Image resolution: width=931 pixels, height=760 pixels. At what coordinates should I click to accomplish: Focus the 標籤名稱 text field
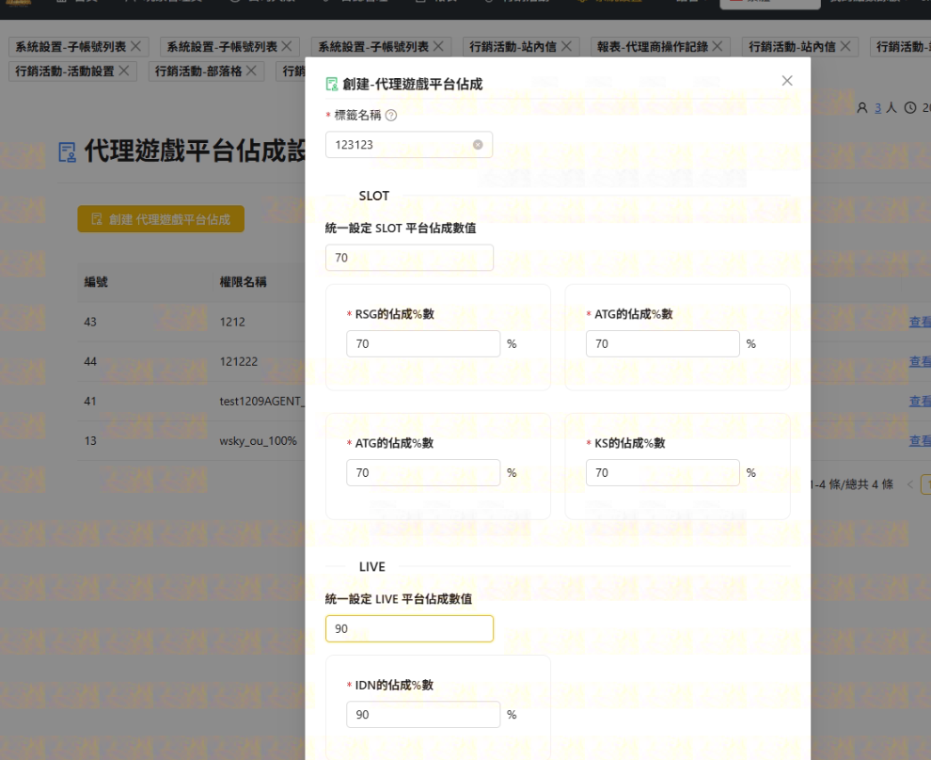(400, 145)
